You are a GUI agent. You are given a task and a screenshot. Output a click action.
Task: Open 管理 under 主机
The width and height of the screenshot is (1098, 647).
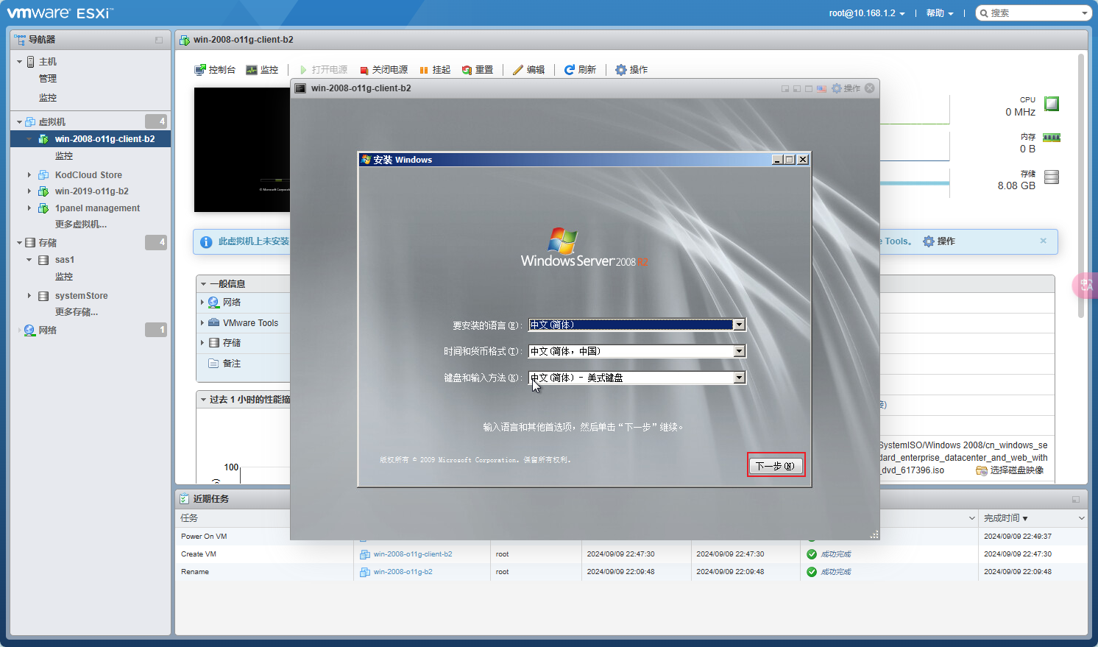coord(48,79)
